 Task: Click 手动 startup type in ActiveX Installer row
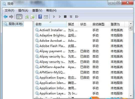(95, 30)
